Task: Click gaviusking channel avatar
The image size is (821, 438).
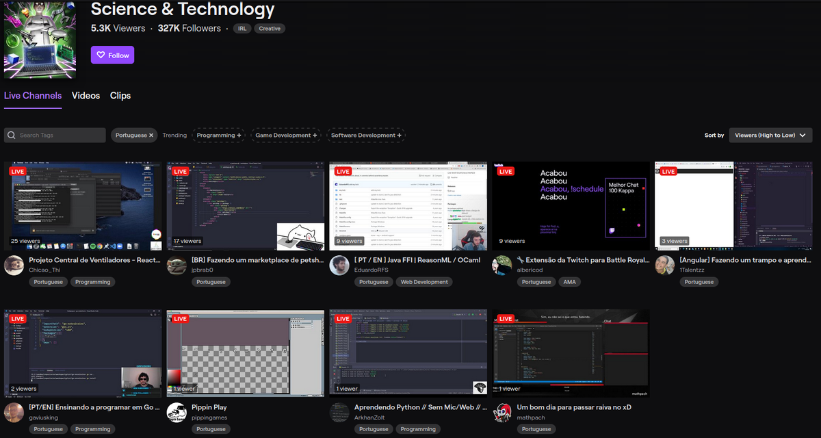Action: (14, 413)
